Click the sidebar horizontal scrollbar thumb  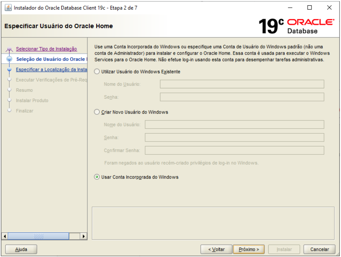[x=38, y=236]
